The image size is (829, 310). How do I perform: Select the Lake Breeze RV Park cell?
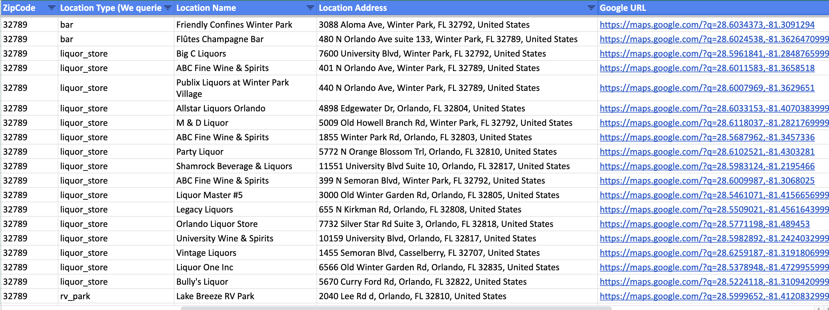[x=245, y=297]
